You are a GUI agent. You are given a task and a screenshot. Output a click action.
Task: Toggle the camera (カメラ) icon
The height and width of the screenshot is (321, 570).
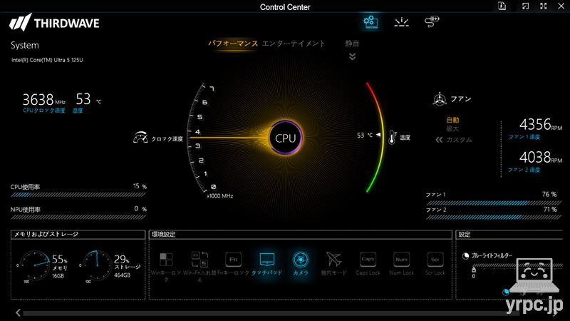[301, 260]
